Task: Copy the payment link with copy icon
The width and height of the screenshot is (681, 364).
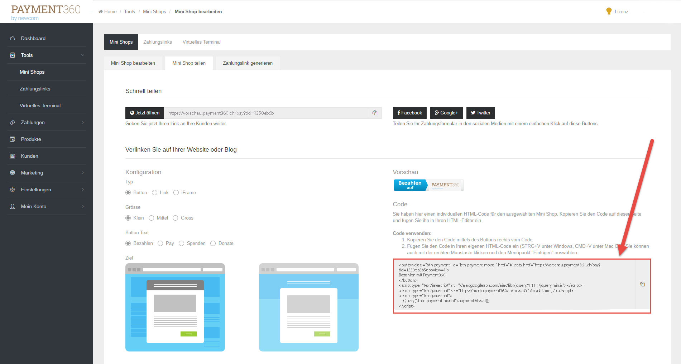Action: click(x=375, y=113)
